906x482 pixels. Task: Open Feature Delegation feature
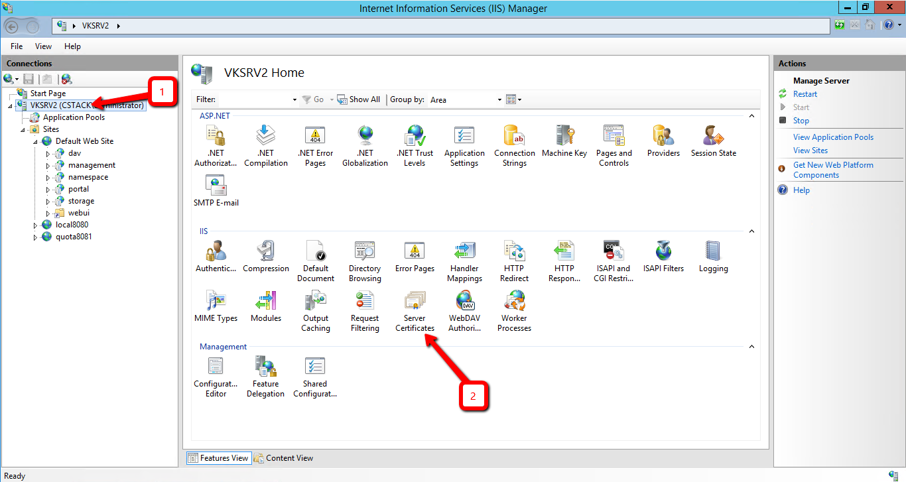(x=265, y=377)
